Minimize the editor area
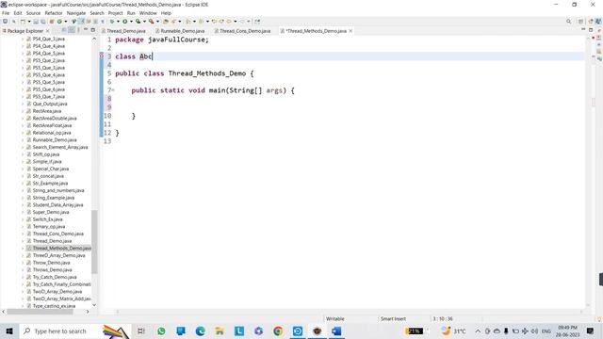Screen dimensions: 603x339 (x=583, y=29)
